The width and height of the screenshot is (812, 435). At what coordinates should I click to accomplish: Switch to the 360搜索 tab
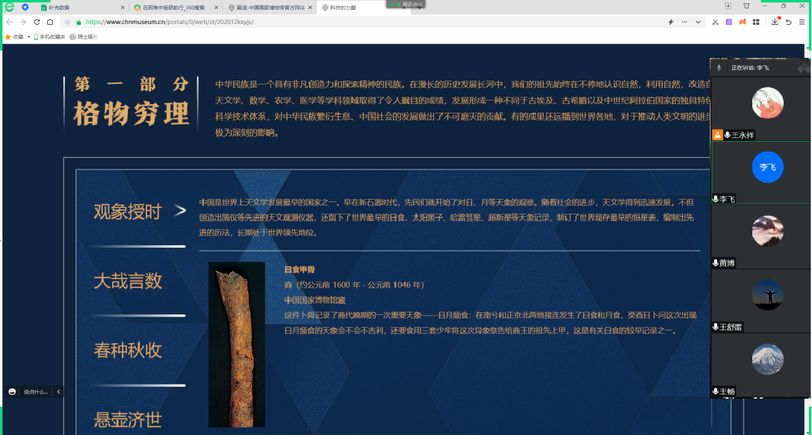168,8
